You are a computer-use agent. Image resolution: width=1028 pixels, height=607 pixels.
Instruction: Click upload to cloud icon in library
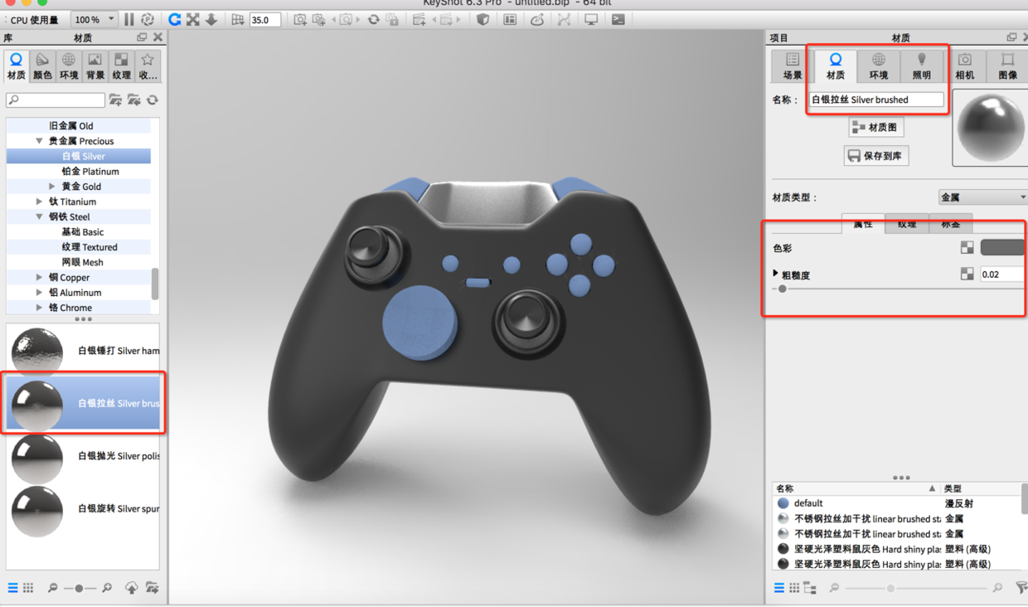[x=132, y=588]
